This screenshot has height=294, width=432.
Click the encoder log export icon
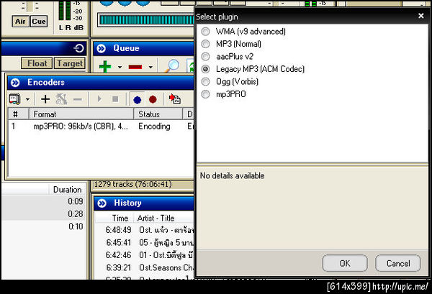click(175, 98)
